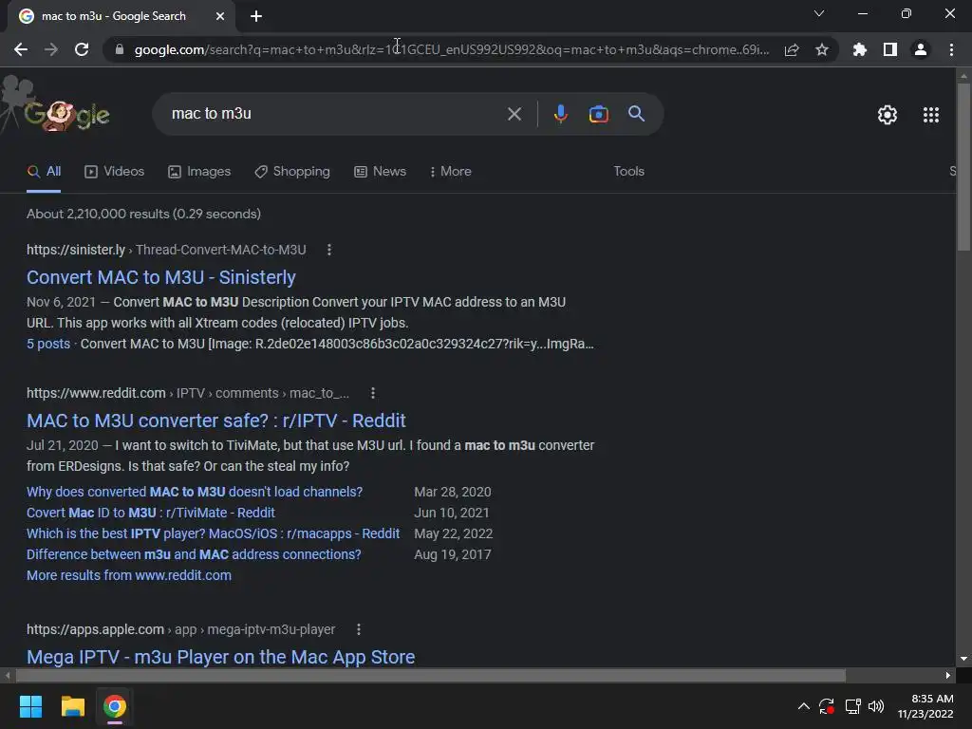The image size is (972, 729).
Task: Click the horizontal scrollbar thumb
Action: 431,675
